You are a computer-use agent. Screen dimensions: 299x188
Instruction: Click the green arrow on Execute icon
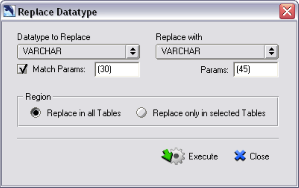click(166, 155)
